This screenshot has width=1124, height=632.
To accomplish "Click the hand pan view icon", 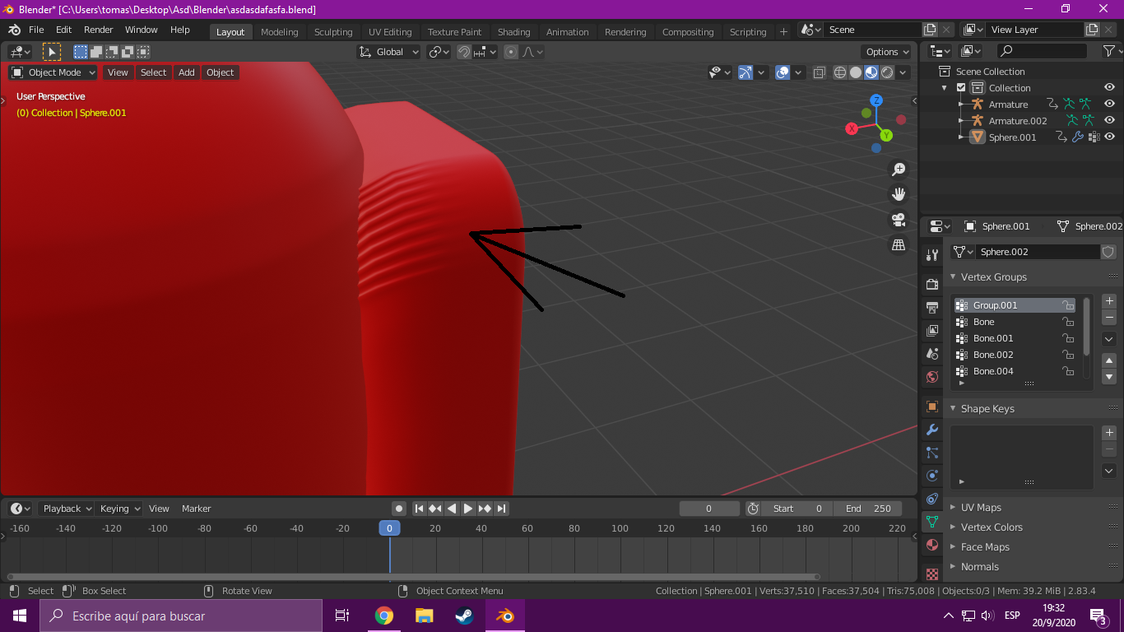I will coord(899,194).
